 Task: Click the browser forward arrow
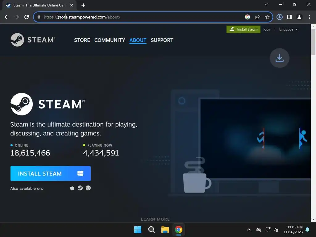coord(17,17)
